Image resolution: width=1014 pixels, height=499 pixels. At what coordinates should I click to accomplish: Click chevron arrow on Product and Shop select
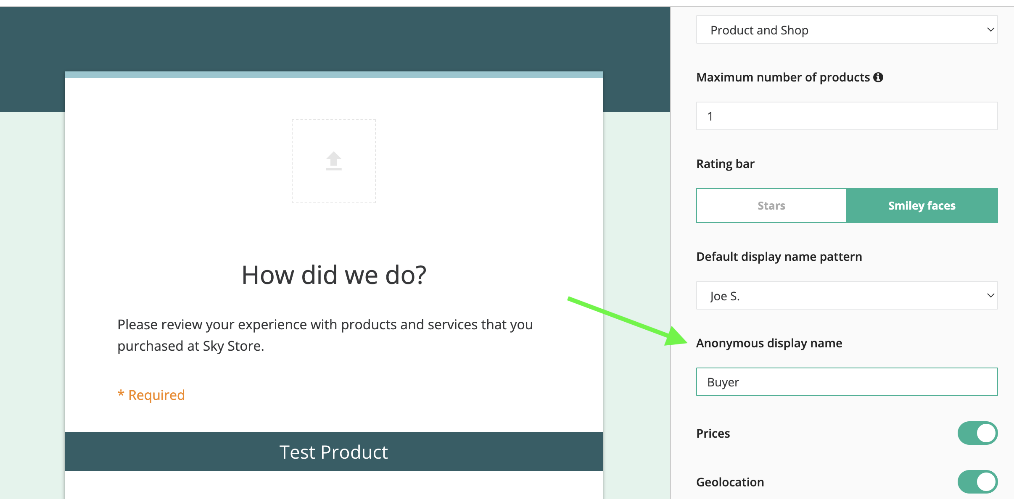(990, 30)
